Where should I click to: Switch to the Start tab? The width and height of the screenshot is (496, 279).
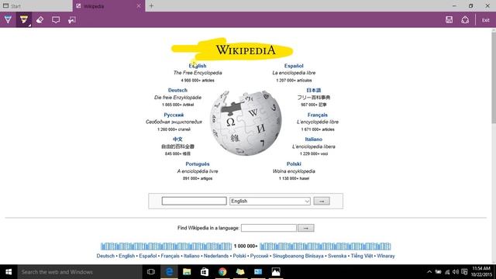[x=36, y=5]
